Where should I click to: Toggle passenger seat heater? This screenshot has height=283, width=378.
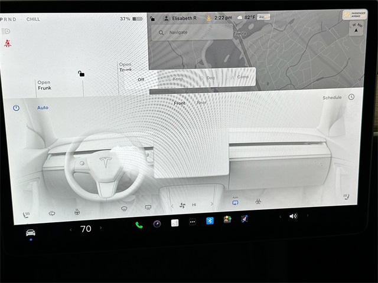pos(346,197)
